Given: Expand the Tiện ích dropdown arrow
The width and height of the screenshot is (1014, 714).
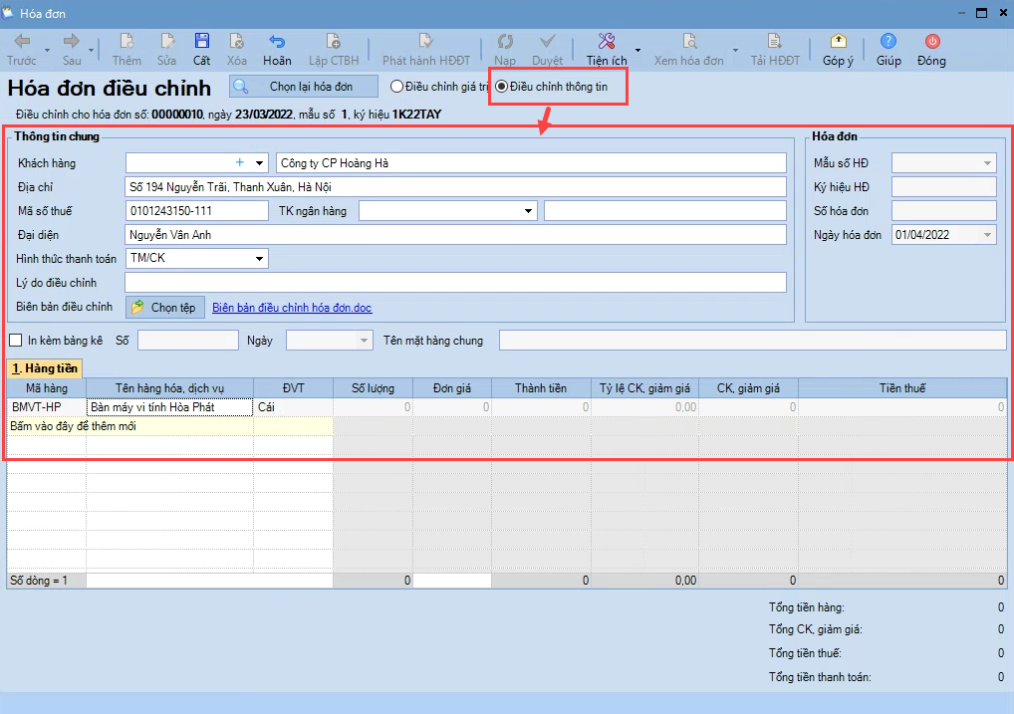Looking at the screenshot, I should [637, 51].
